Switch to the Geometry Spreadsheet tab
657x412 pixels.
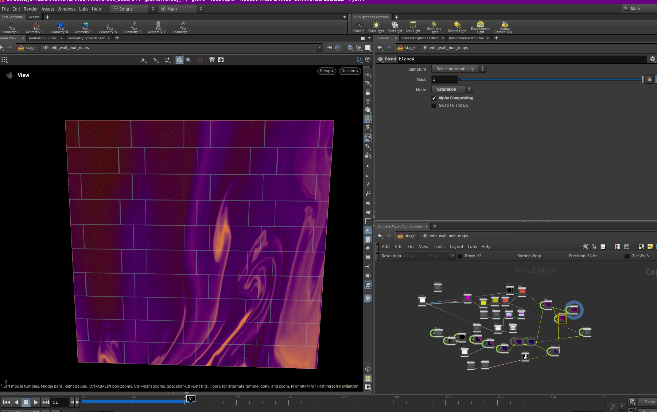(86, 38)
